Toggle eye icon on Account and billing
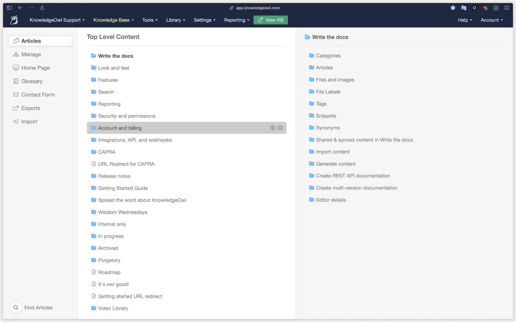 click(x=280, y=128)
